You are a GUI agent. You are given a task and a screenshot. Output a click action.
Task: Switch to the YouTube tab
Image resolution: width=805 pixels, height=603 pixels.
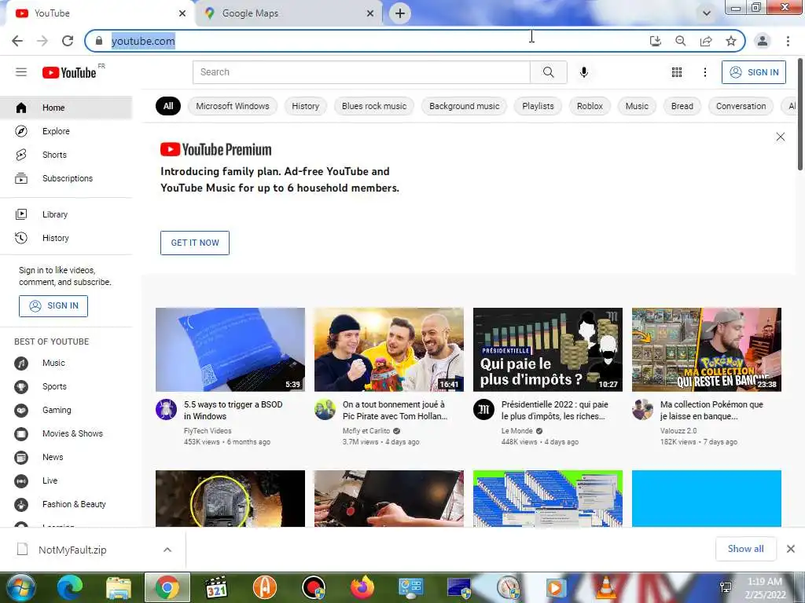[x=101, y=13]
